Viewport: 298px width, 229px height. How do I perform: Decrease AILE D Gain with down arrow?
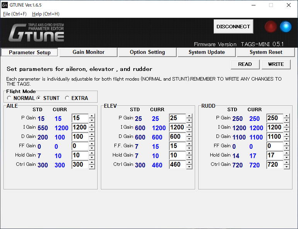point(92,139)
